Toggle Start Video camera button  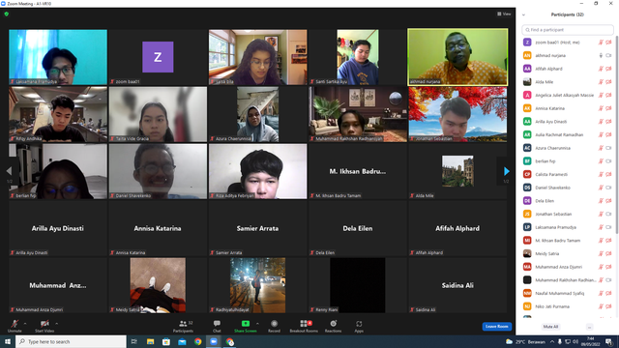click(x=44, y=324)
